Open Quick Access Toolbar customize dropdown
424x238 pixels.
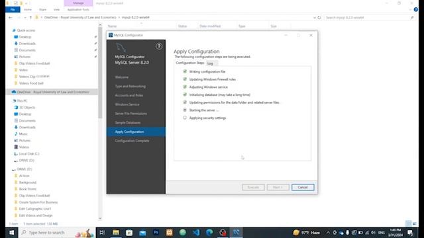[26, 3]
